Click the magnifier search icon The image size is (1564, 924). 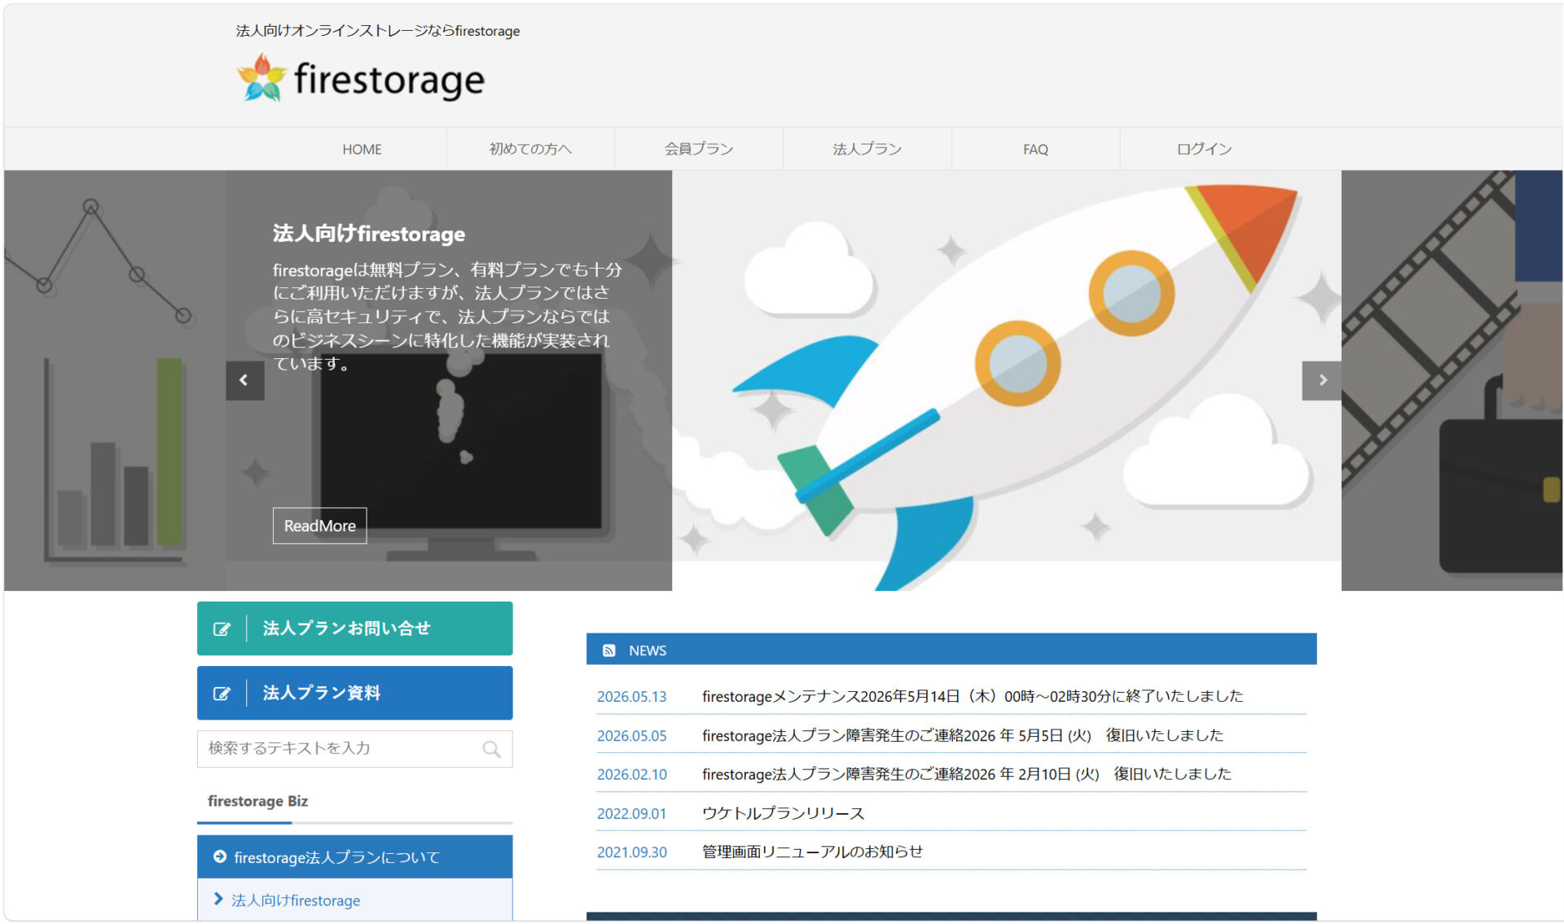491,749
